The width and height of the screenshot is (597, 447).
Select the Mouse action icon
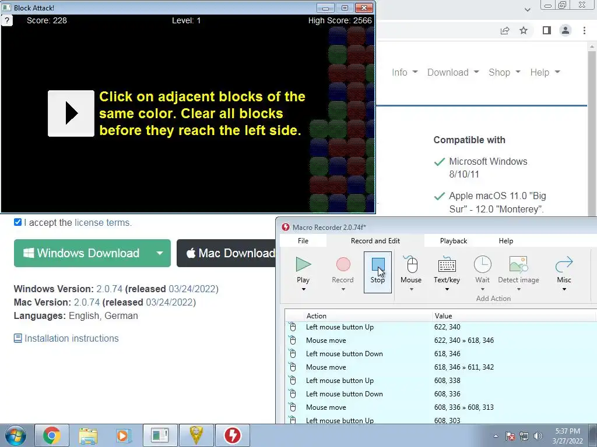[x=411, y=264]
